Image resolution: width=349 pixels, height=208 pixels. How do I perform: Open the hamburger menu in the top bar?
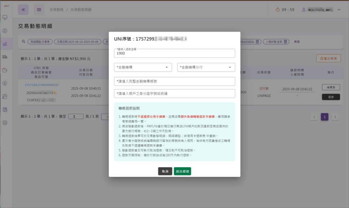[39, 10]
